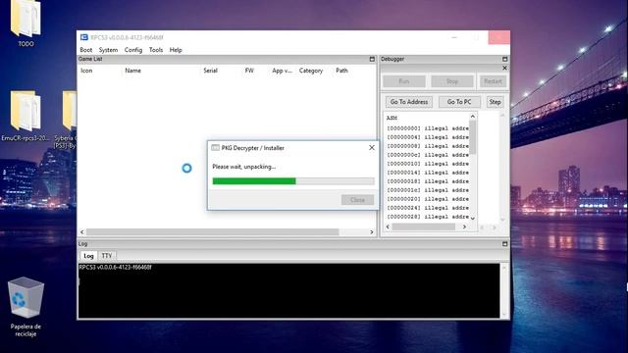This screenshot has width=628, height=353.
Task: Click game list scroll right arrow
Action: 372,232
